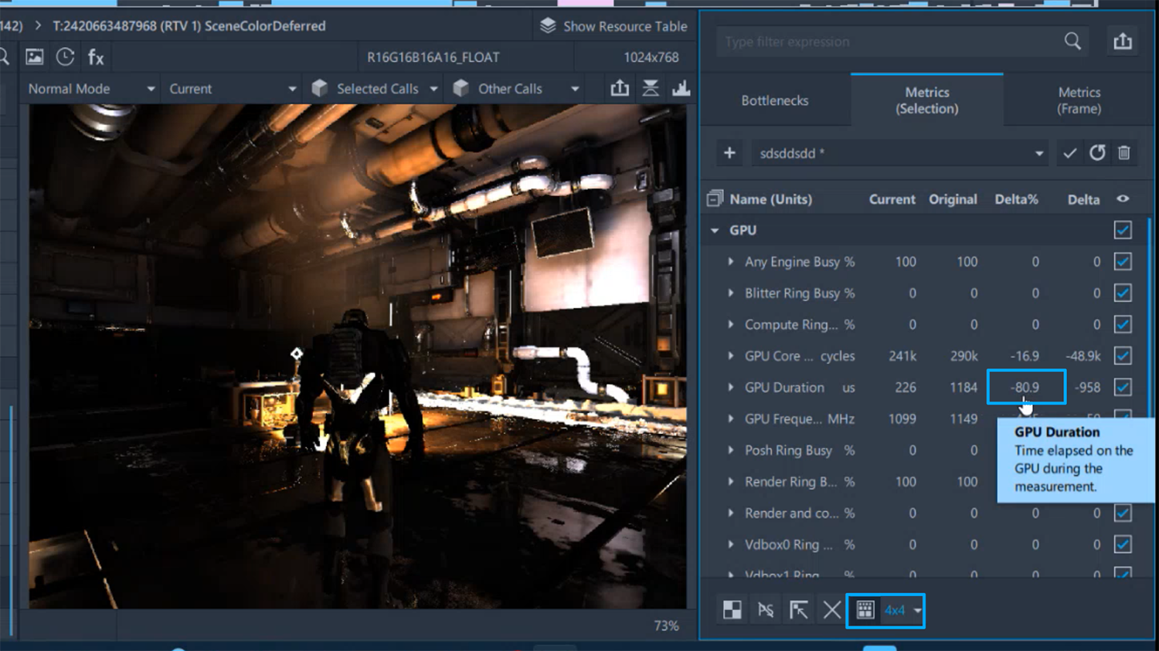The image size is (1159, 651).
Task: Switch to the Metrics (Frame) tab
Action: click(1079, 100)
